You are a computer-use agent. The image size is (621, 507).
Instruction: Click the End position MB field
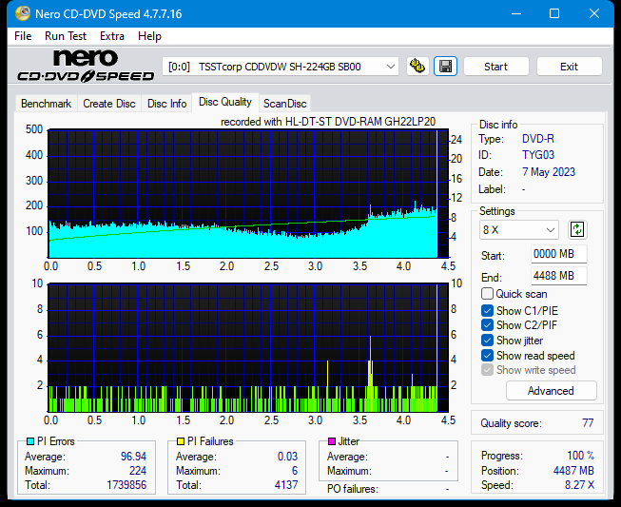coord(558,276)
